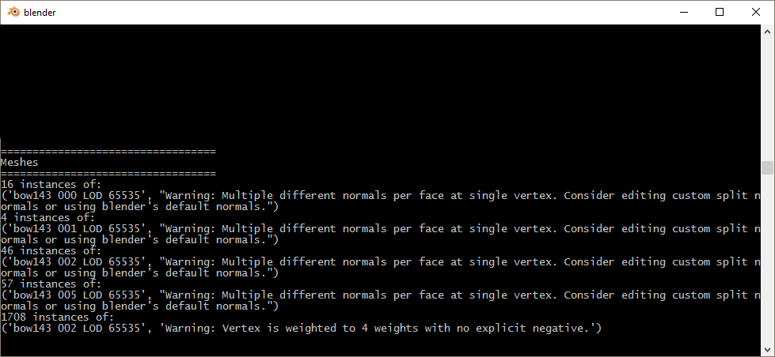775x357 pixels.
Task: Minimize the blender console window
Action: [683, 12]
